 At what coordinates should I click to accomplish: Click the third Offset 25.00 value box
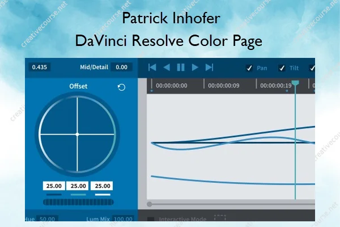coord(102,186)
